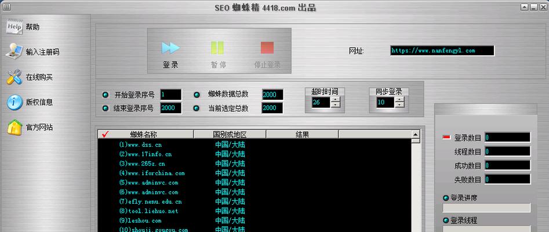
Task: Click the 帮助 sidebar label
Action: point(32,27)
